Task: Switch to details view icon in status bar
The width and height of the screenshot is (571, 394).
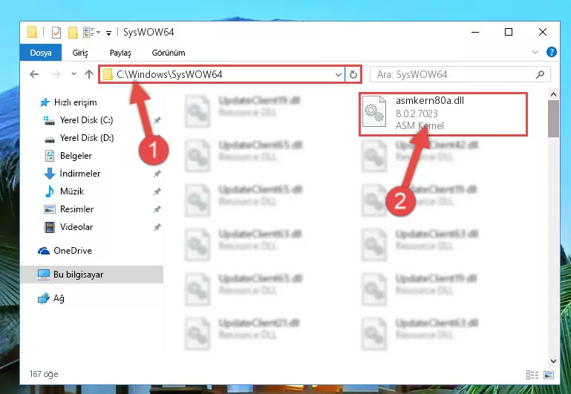Action: (532, 375)
